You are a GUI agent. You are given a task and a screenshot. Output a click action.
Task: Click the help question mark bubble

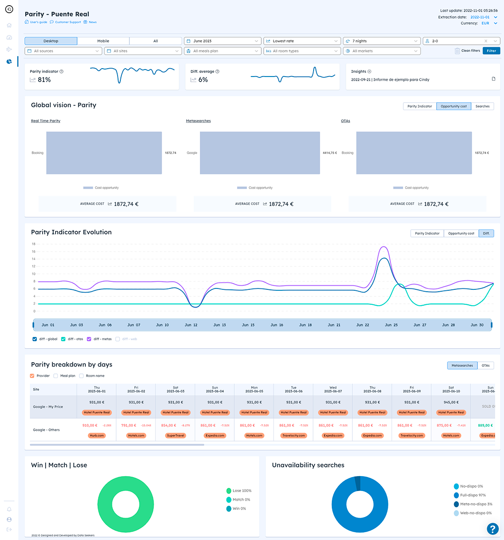(x=493, y=529)
